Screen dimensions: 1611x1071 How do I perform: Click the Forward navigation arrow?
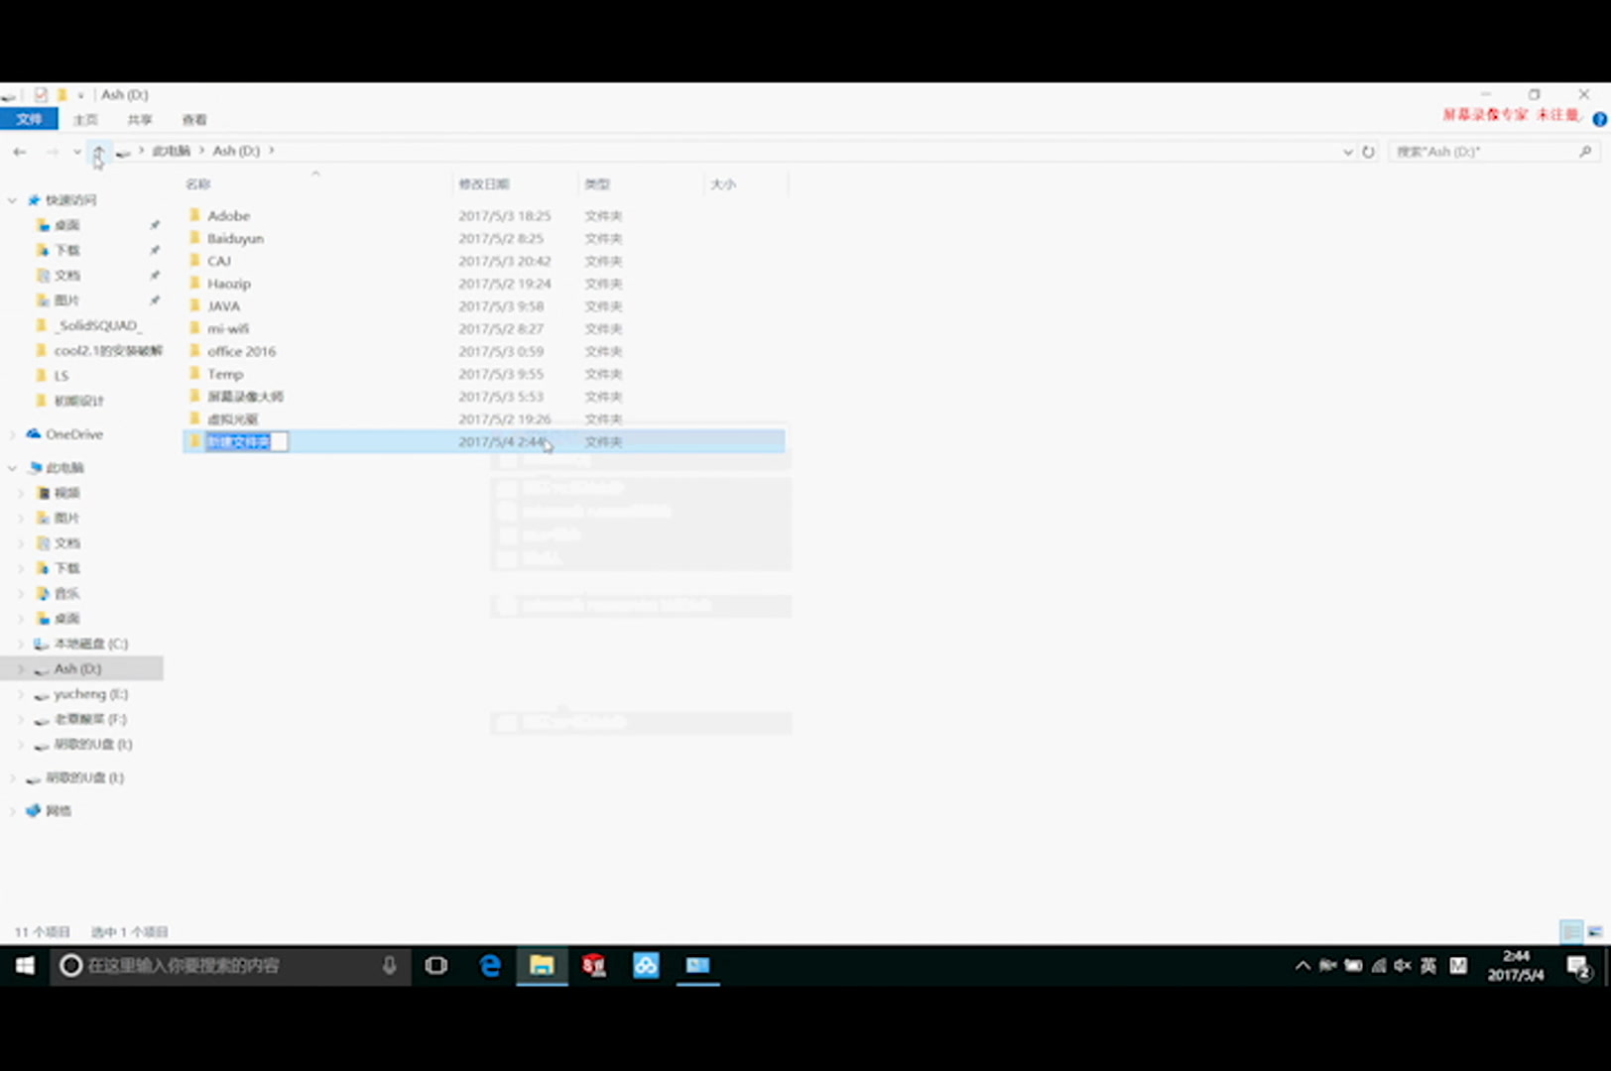point(52,152)
